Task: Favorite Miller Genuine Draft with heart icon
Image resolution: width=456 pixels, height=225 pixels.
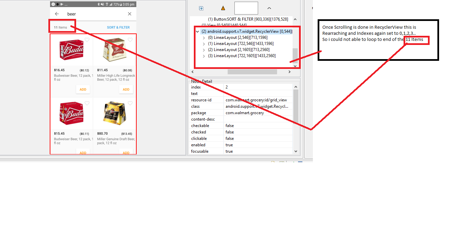Action: coord(130,103)
